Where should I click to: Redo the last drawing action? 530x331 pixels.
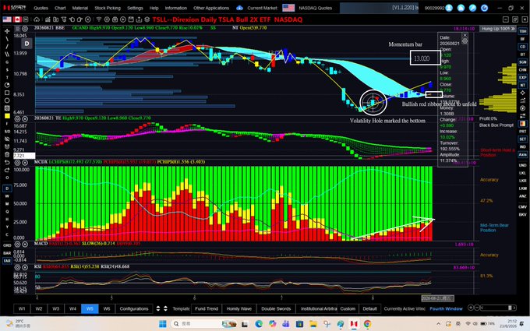point(7,170)
